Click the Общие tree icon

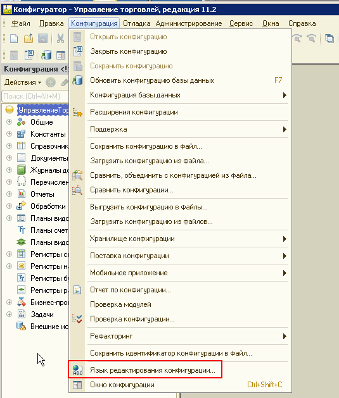click(x=21, y=122)
